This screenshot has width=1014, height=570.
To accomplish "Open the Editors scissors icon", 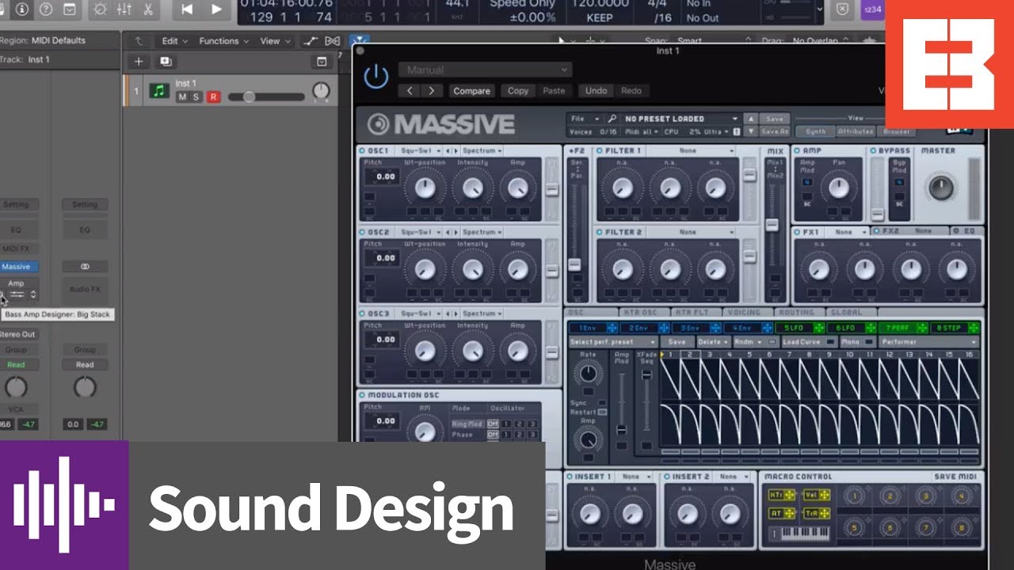I will tap(149, 9).
